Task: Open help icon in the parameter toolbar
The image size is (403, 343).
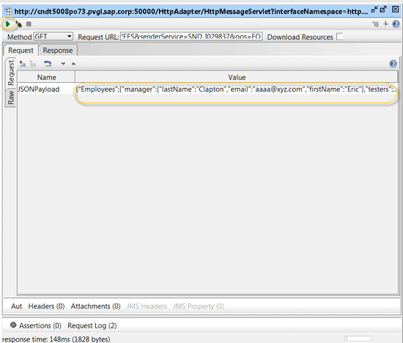Action: click(393, 64)
